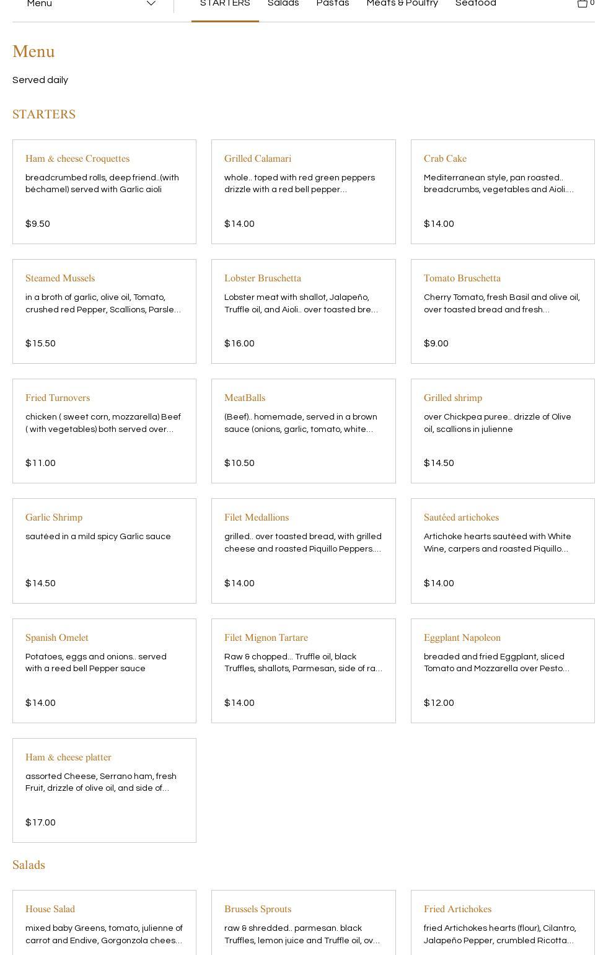Click the Grilled Calamari title

click(258, 159)
